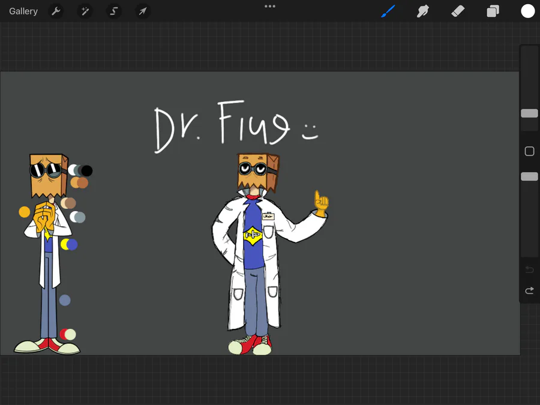Screen dimensions: 540x405
Task: Select the Brush tool
Action: 388,11
